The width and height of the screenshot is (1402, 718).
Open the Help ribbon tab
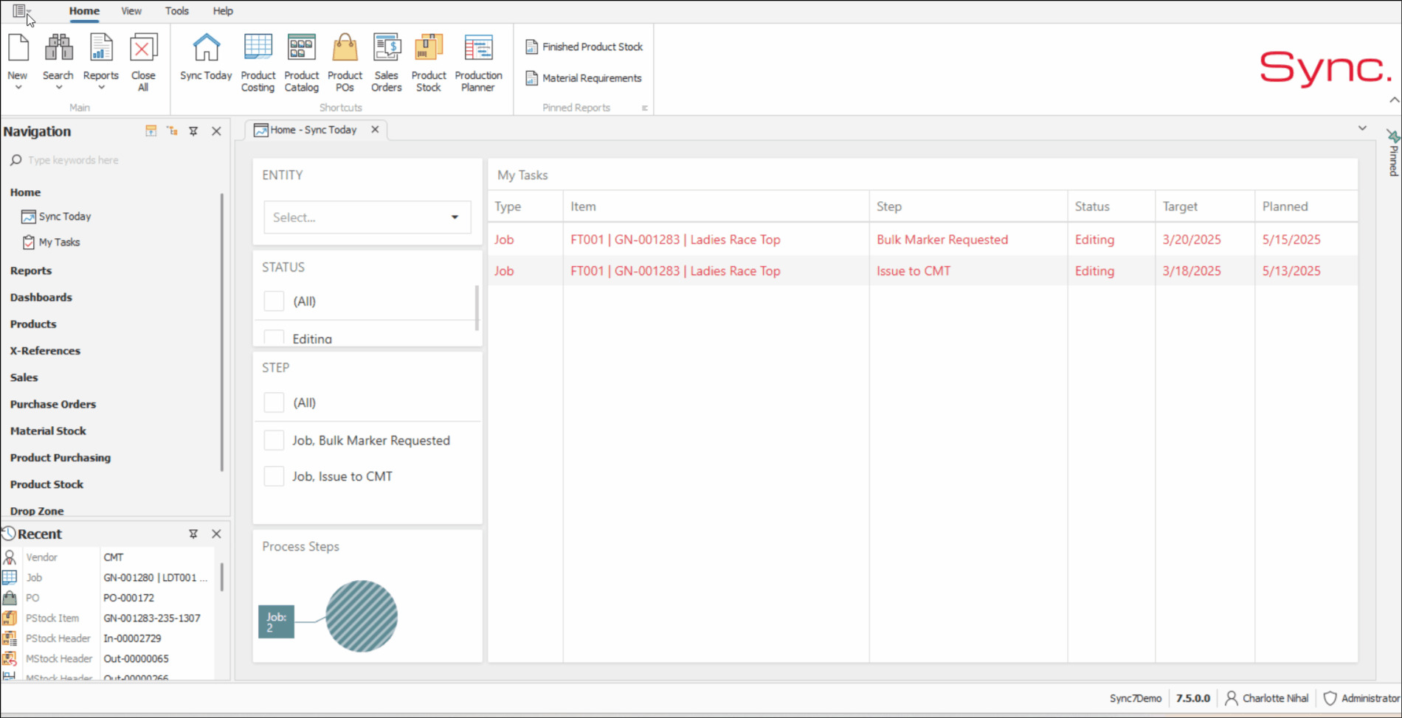223,11
